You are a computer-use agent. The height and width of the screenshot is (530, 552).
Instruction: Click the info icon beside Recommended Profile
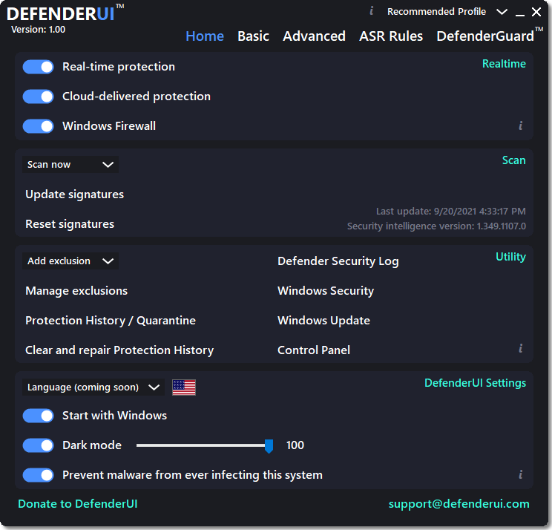point(371,10)
